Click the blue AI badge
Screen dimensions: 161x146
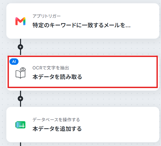click(14, 62)
